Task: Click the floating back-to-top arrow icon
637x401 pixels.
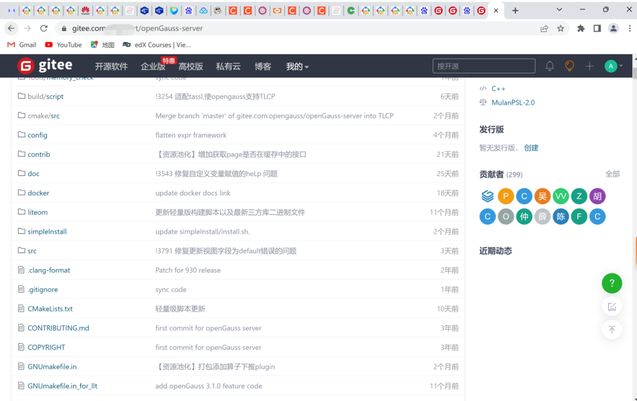Action: [x=612, y=329]
